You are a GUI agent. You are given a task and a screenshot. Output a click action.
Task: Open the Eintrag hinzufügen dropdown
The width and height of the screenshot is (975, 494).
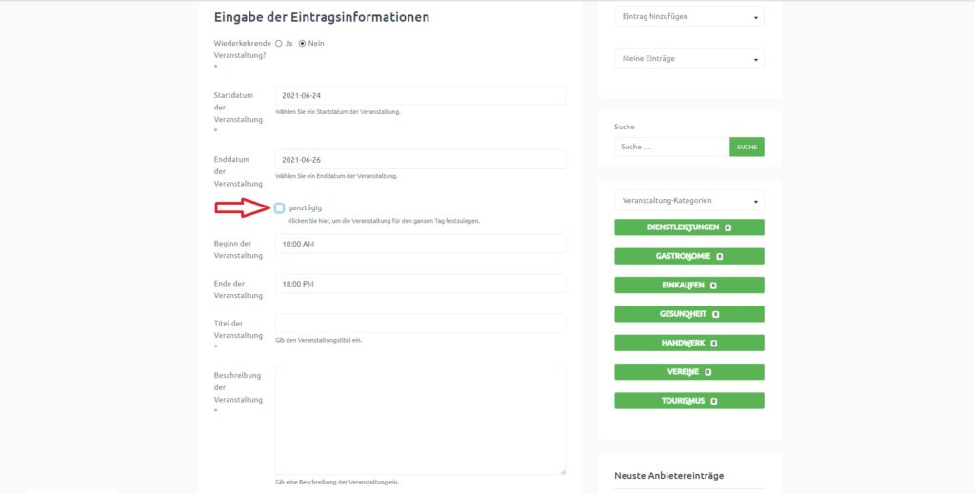689,17
